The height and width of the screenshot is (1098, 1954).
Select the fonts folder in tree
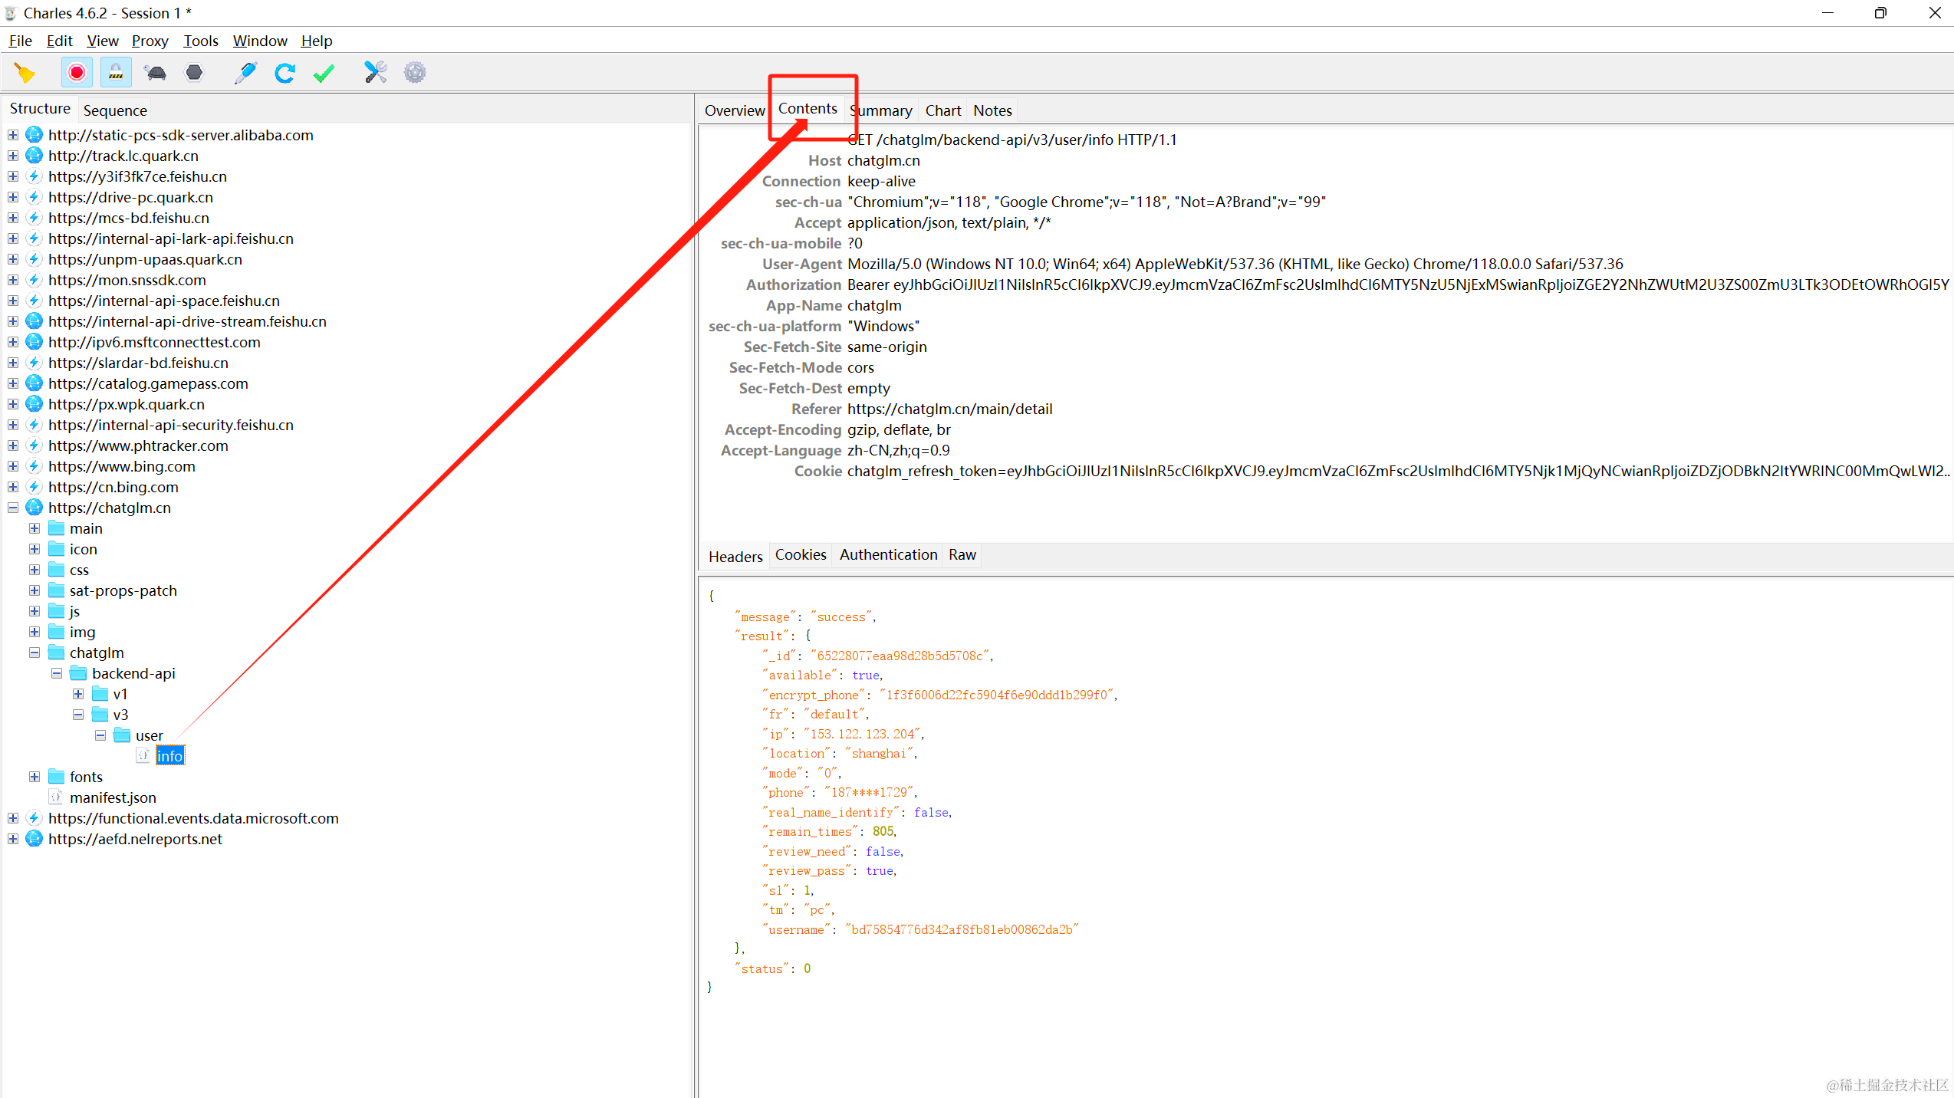[x=86, y=777]
